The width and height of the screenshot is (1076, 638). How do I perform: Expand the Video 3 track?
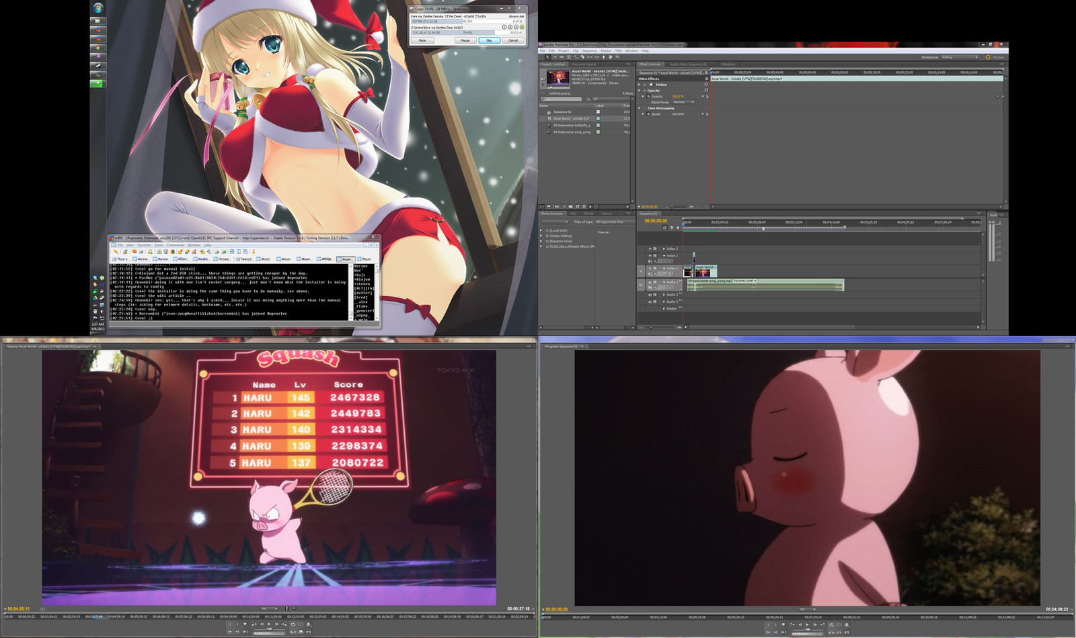[x=664, y=248]
